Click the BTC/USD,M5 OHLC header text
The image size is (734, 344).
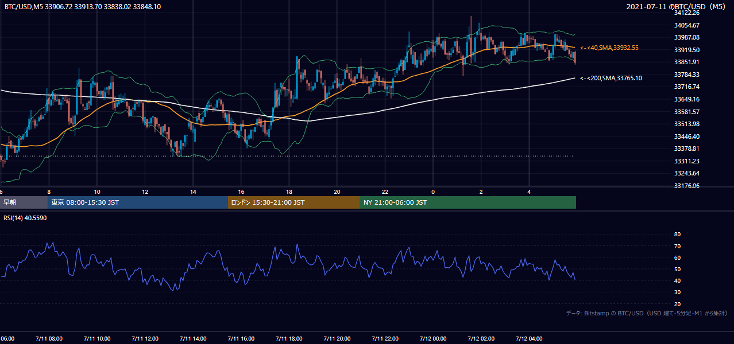click(83, 6)
